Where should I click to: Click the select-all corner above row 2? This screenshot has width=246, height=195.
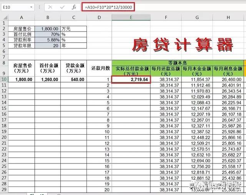[4, 17]
